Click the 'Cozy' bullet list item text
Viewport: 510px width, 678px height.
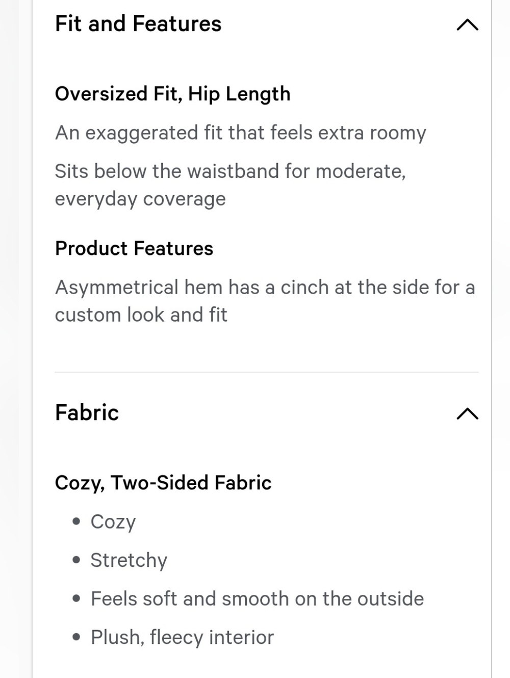(x=113, y=521)
